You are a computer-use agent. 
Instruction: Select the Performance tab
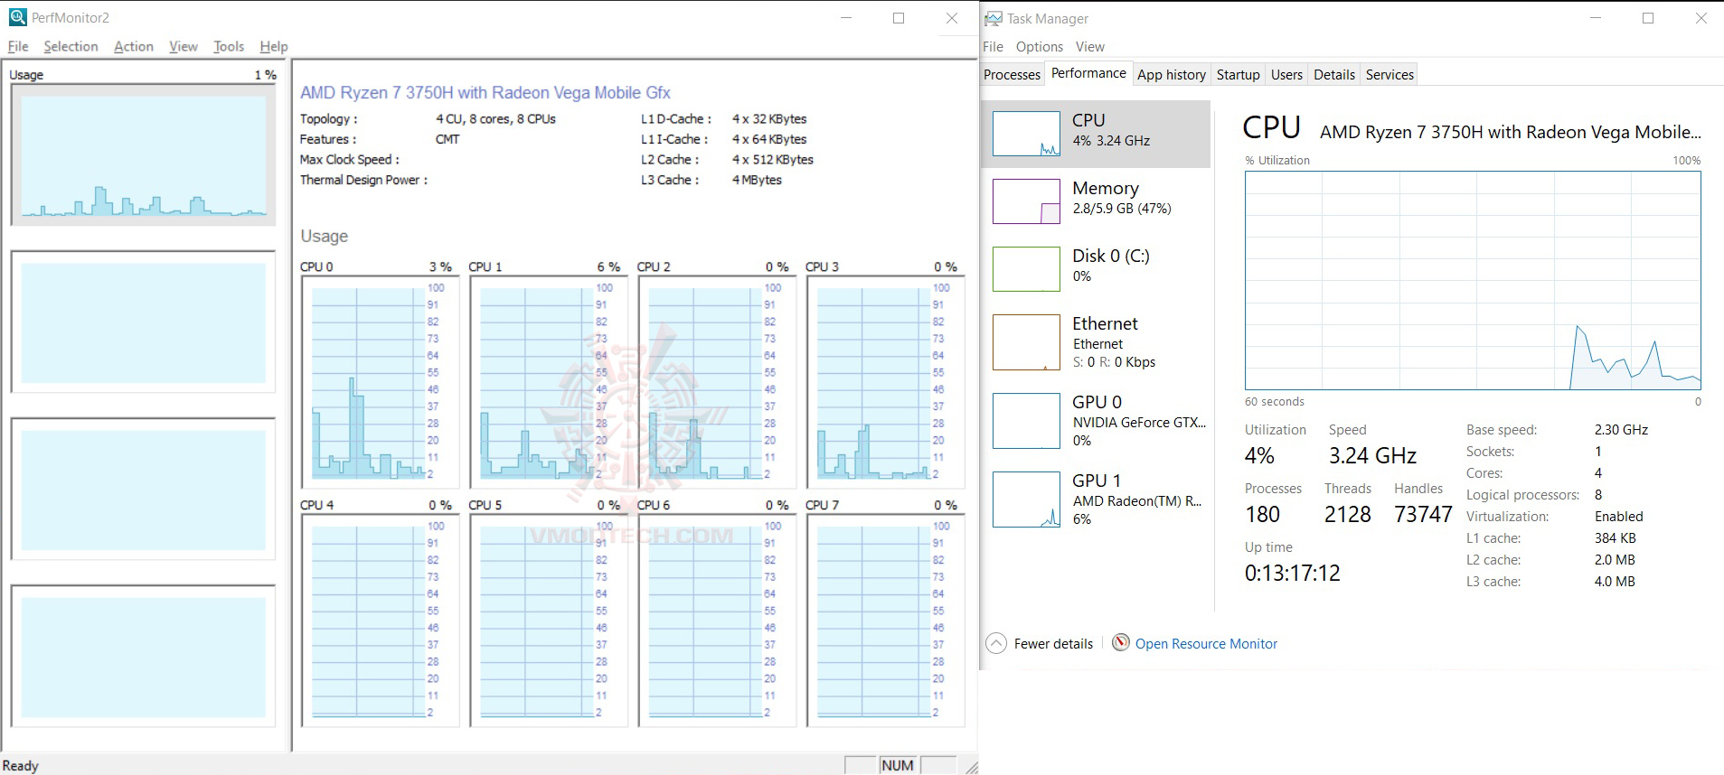pos(1088,73)
